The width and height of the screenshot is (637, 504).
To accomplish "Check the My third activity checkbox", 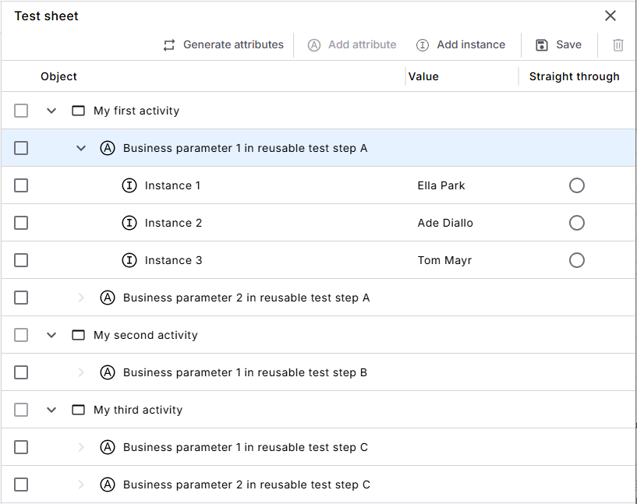I will [21, 410].
